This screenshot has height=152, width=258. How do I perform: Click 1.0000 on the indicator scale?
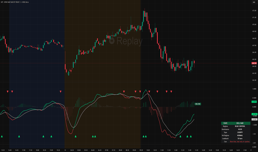(254, 89)
